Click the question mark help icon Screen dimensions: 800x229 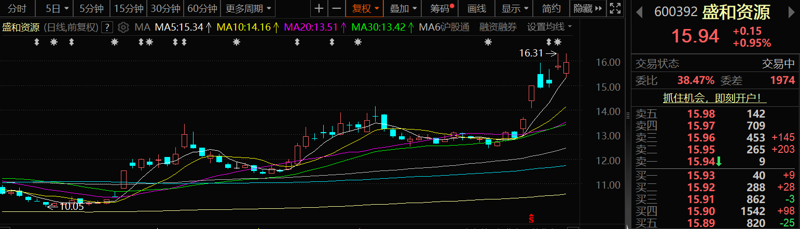107,27
